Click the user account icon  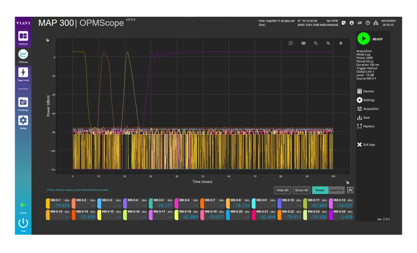[x=352, y=23]
